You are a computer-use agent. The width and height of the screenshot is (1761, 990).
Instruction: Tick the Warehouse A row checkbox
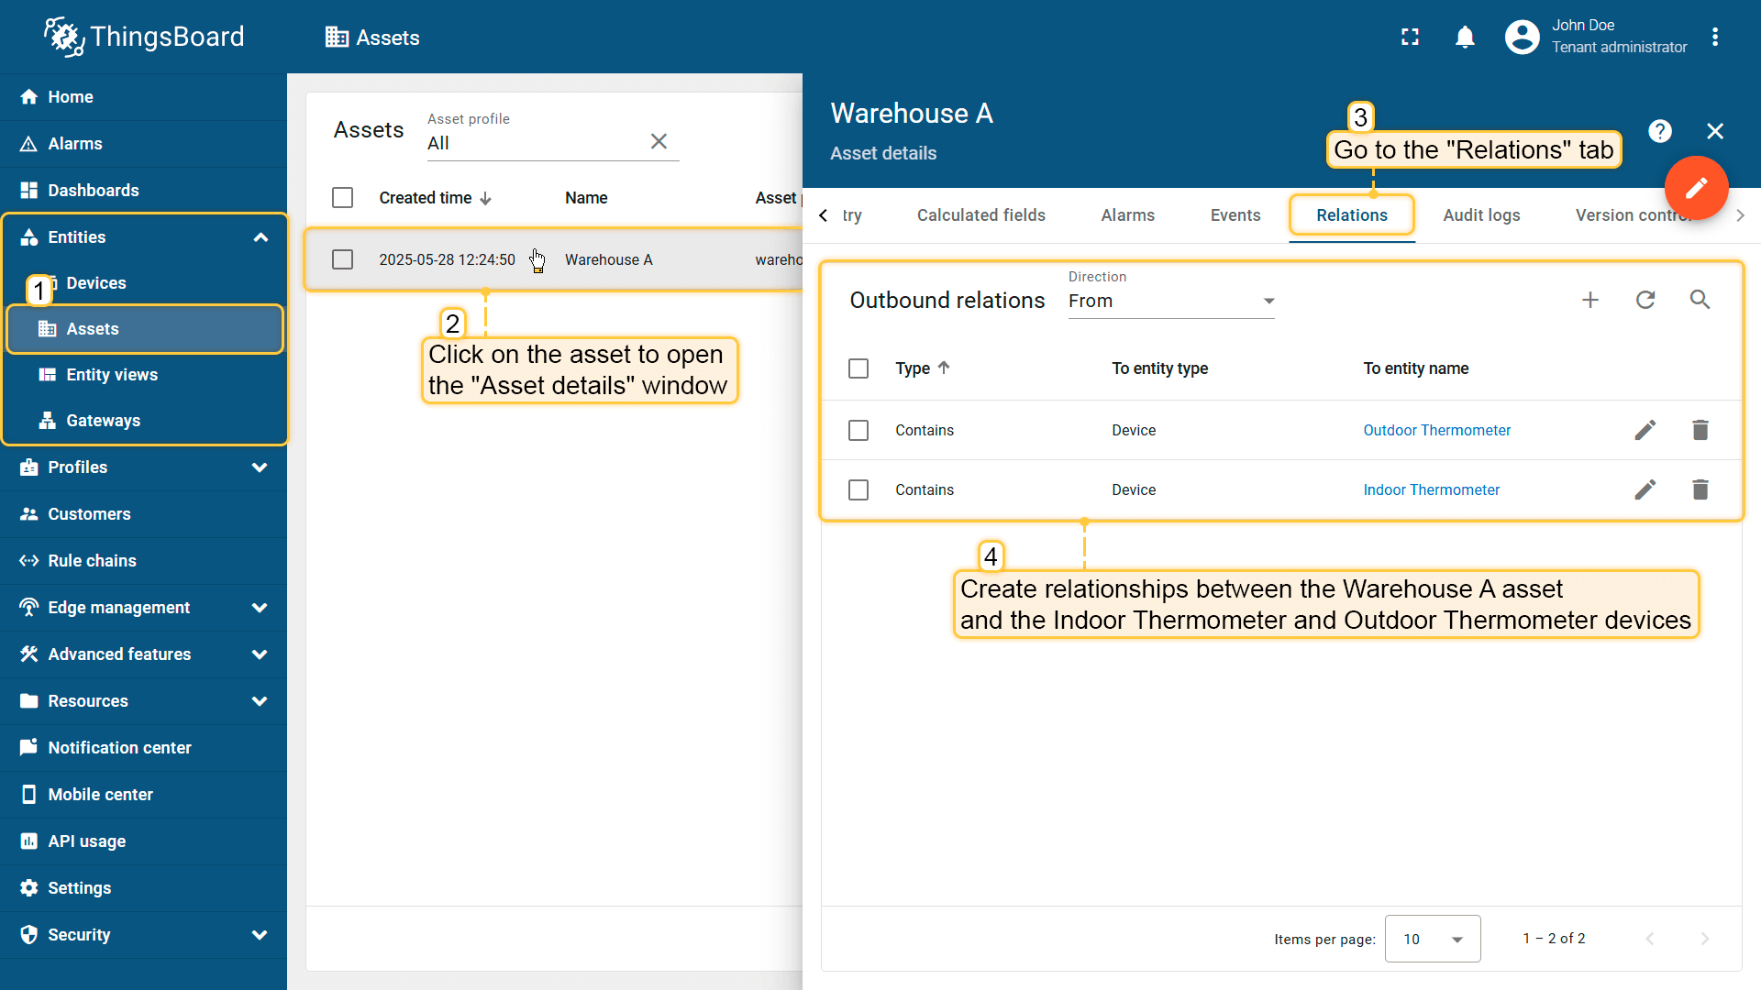click(342, 259)
